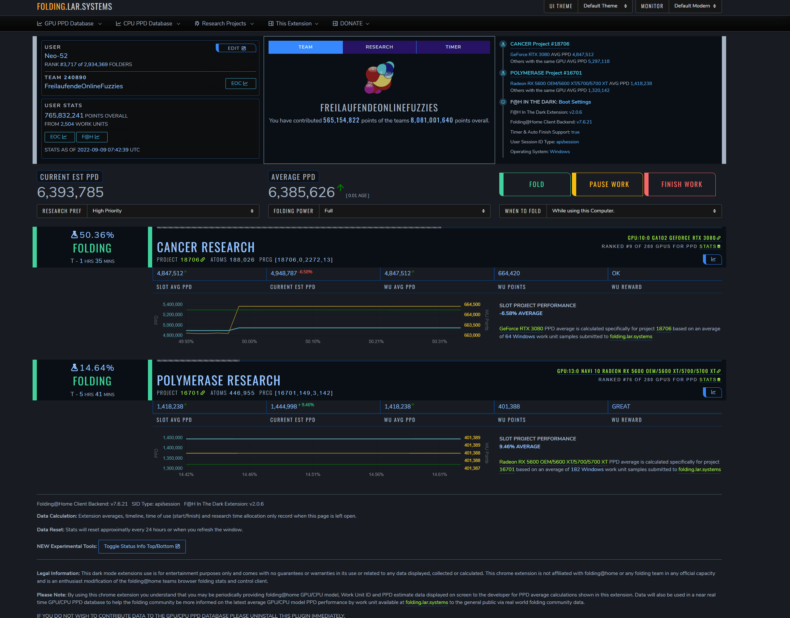
Task: Click the Radeon RX 5600 link in the timeline
Action: 559,83
